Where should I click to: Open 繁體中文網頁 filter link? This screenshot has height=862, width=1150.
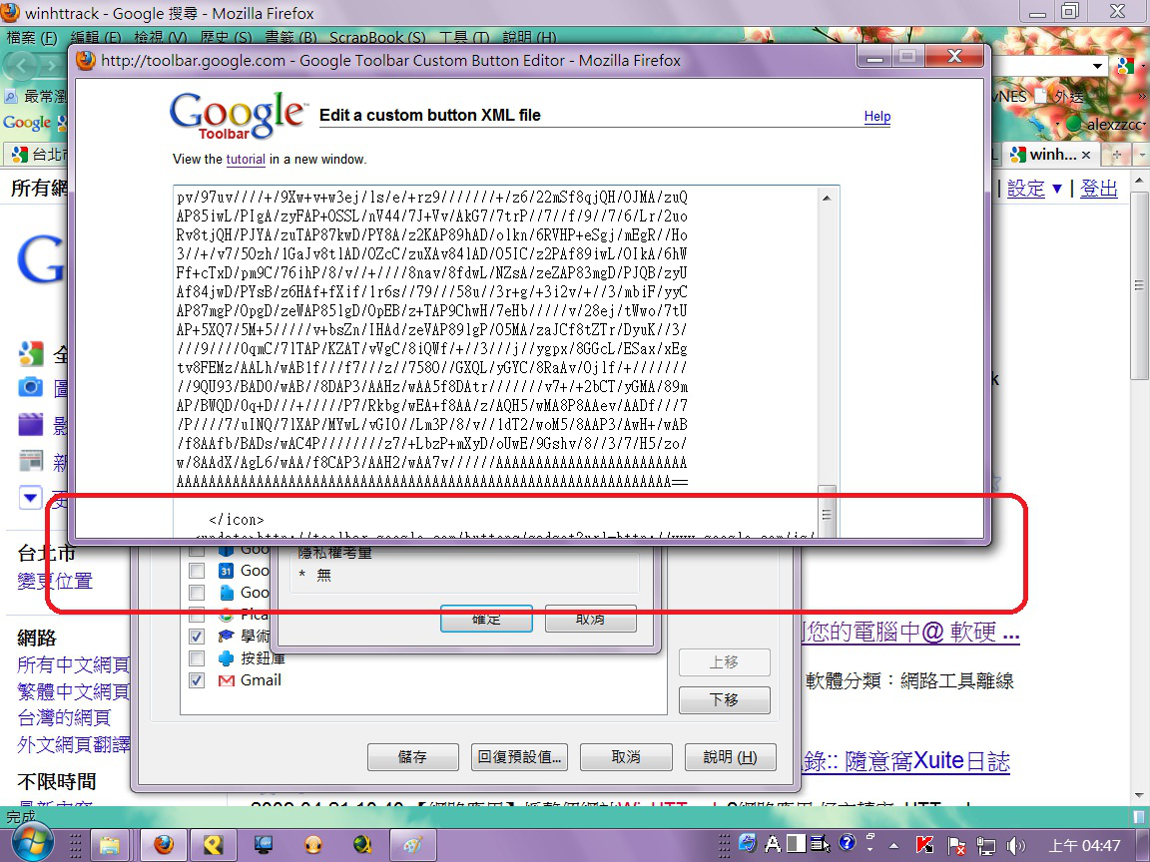(x=73, y=691)
